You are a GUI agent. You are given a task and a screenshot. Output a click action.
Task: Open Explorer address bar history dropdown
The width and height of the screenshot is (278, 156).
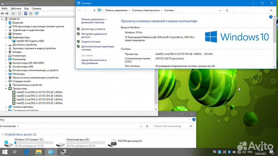click(141, 126)
